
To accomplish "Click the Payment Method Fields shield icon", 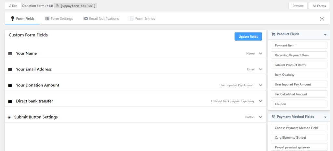I will (x=273, y=117).
